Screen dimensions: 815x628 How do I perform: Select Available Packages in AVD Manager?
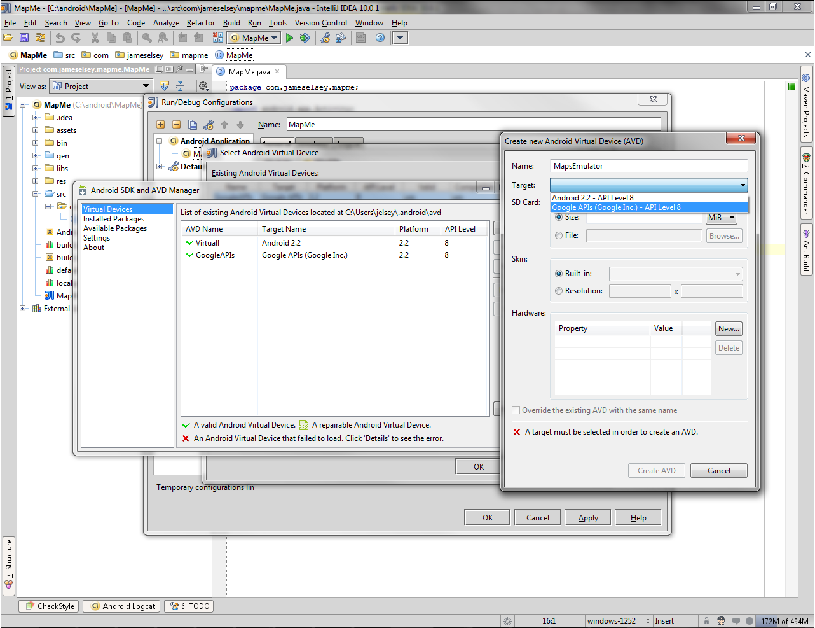(115, 228)
